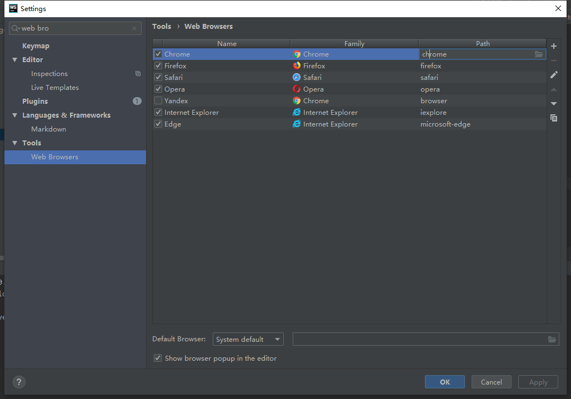Click Internet Explorer icon in Internet Explorer row

tap(297, 113)
